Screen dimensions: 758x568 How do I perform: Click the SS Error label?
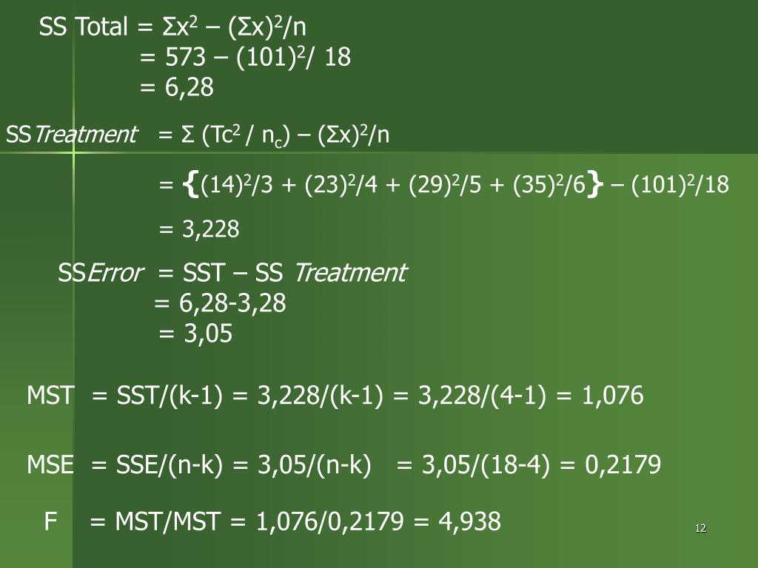[x=100, y=273]
